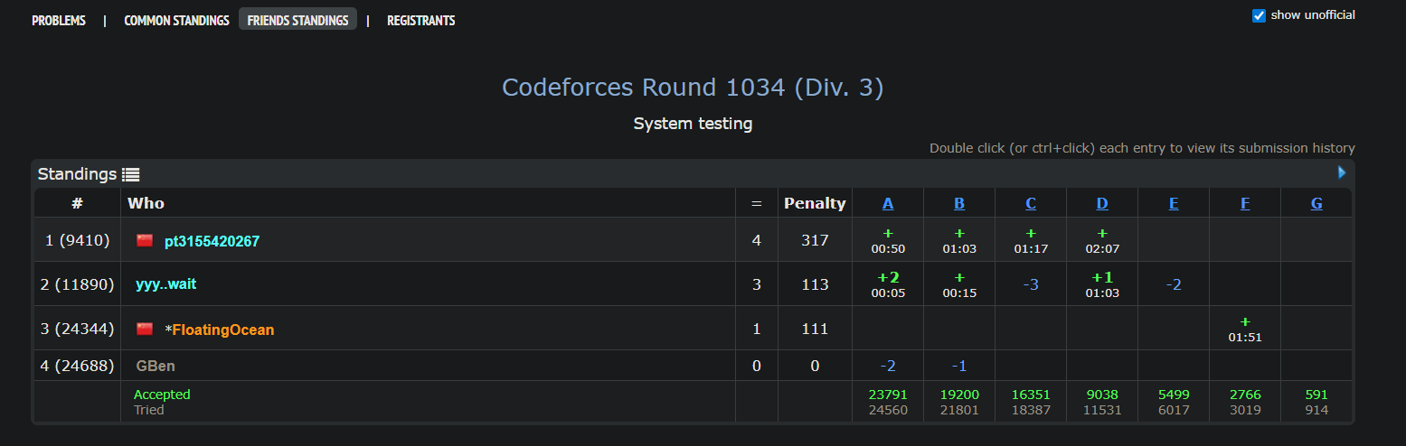This screenshot has height=446, width=1406.
Task: Open problem A from column header
Action: 888,203
